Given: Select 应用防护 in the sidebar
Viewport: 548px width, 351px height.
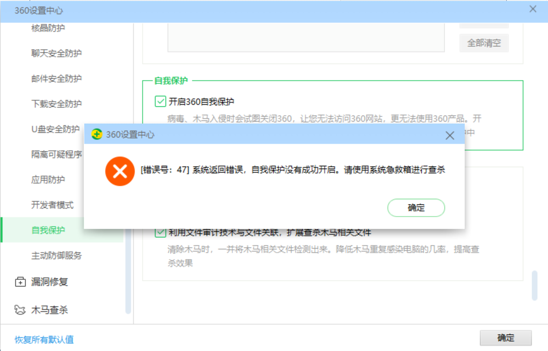Looking at the screenshot, I should [48, 180].
